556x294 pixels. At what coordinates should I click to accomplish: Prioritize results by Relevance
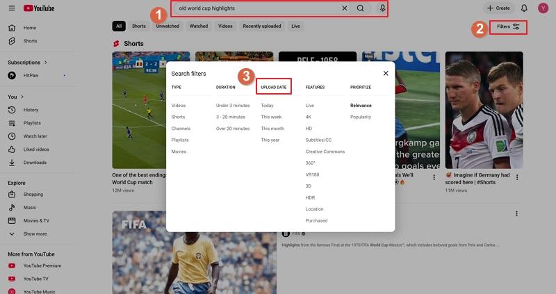361,106
